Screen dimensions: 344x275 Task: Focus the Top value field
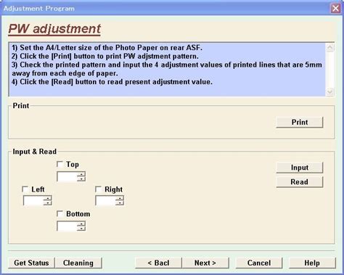point(67,176)
